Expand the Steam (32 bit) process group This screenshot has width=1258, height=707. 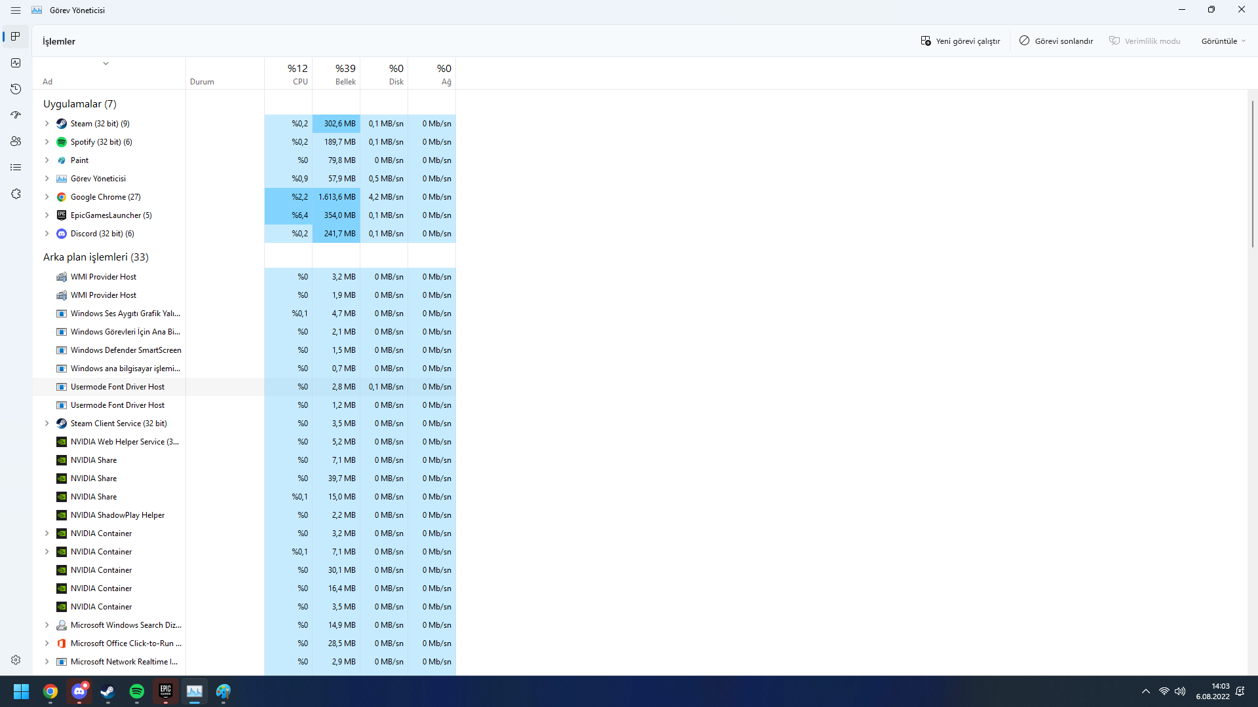(x=47, y=124)
